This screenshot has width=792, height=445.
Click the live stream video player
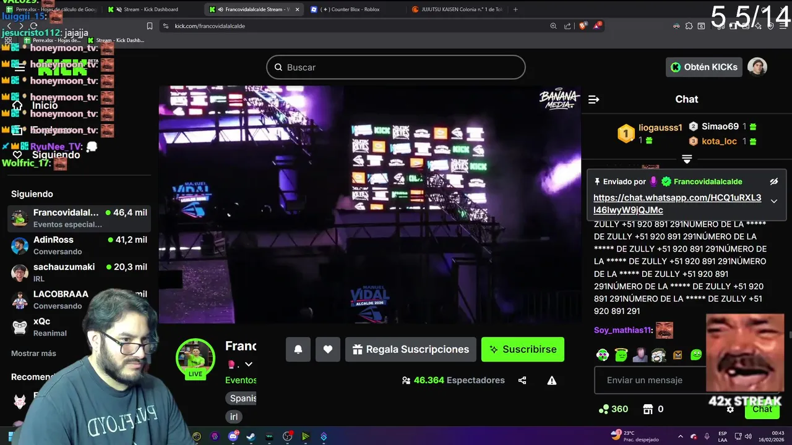pyautogui.click(x=370, y=204)
